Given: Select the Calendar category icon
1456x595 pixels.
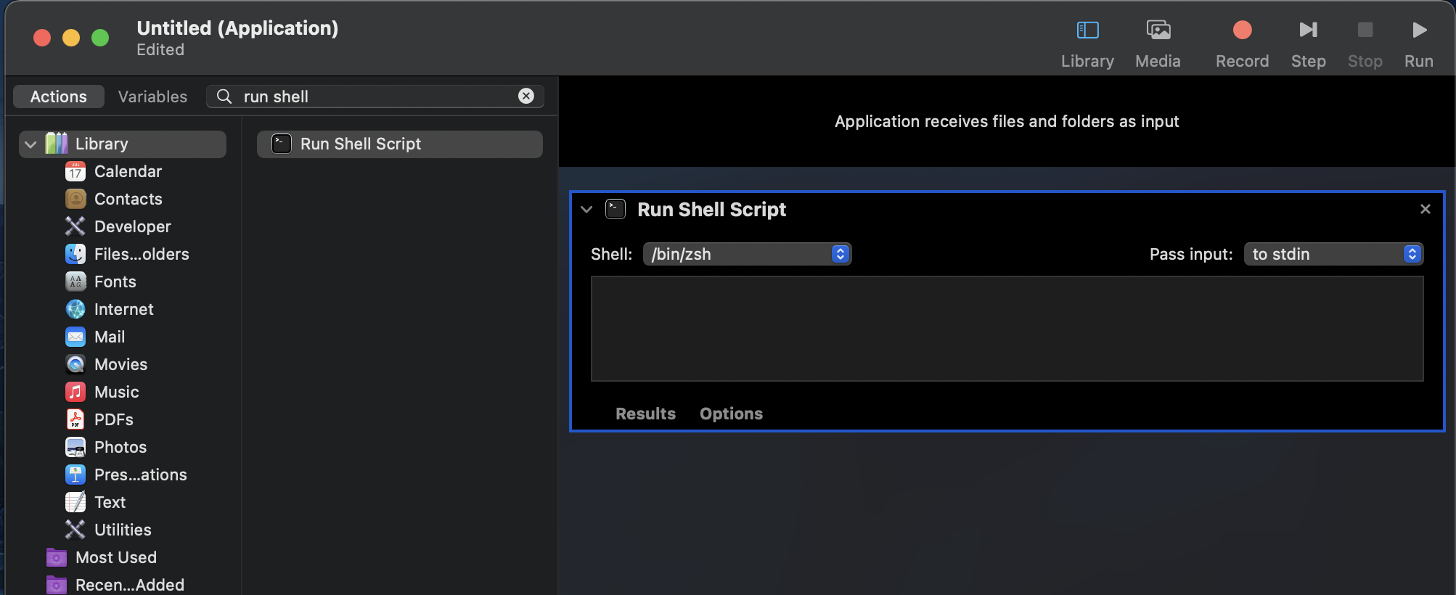Looking at the screenshot, I should (75, 172).
